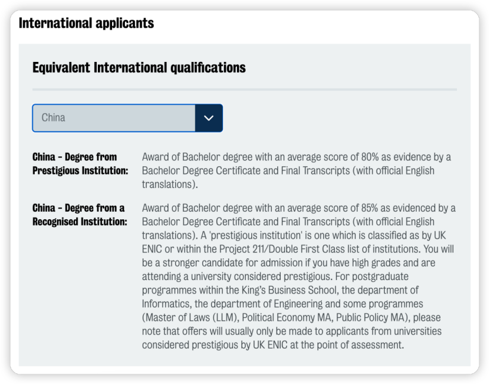Click the final line mentioning point of assessment
The width and height of the screenshot is (490, 385).
[x=273, y=345]
